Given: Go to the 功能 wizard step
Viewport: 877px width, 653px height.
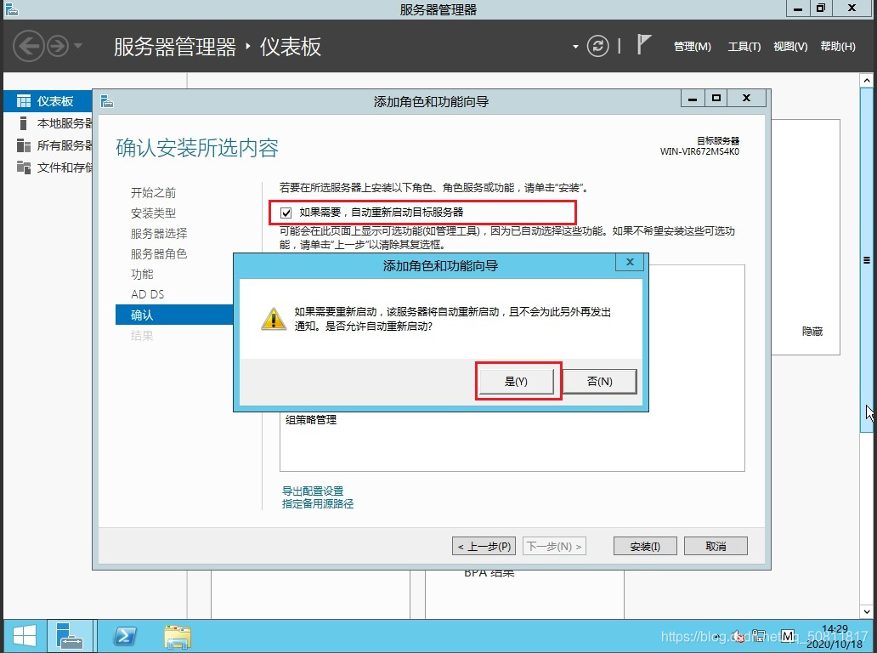Looking at the screenshot, I should 142,274.
